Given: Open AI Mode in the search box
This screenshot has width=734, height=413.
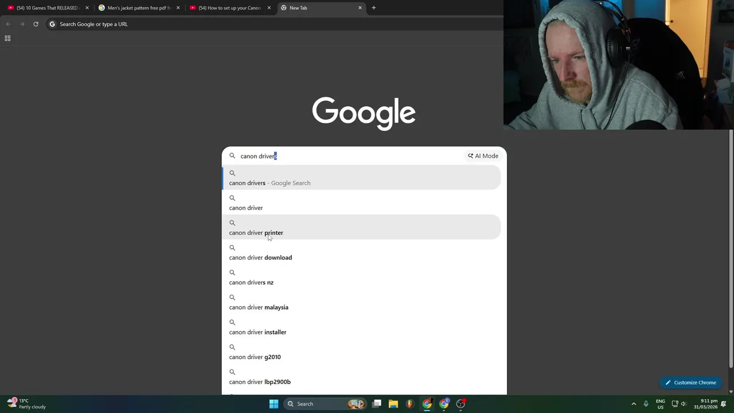Looking at the screenshot, I should click(x=483, y=156).
